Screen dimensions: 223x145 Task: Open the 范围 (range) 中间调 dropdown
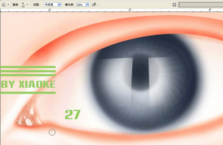[52, 5]
